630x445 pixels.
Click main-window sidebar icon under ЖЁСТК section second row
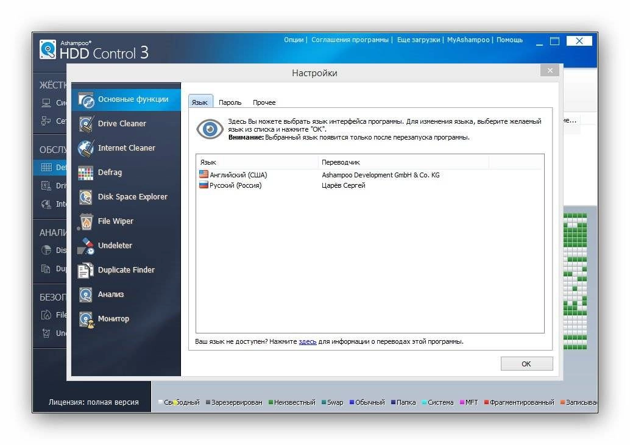(x=46, y=121)
